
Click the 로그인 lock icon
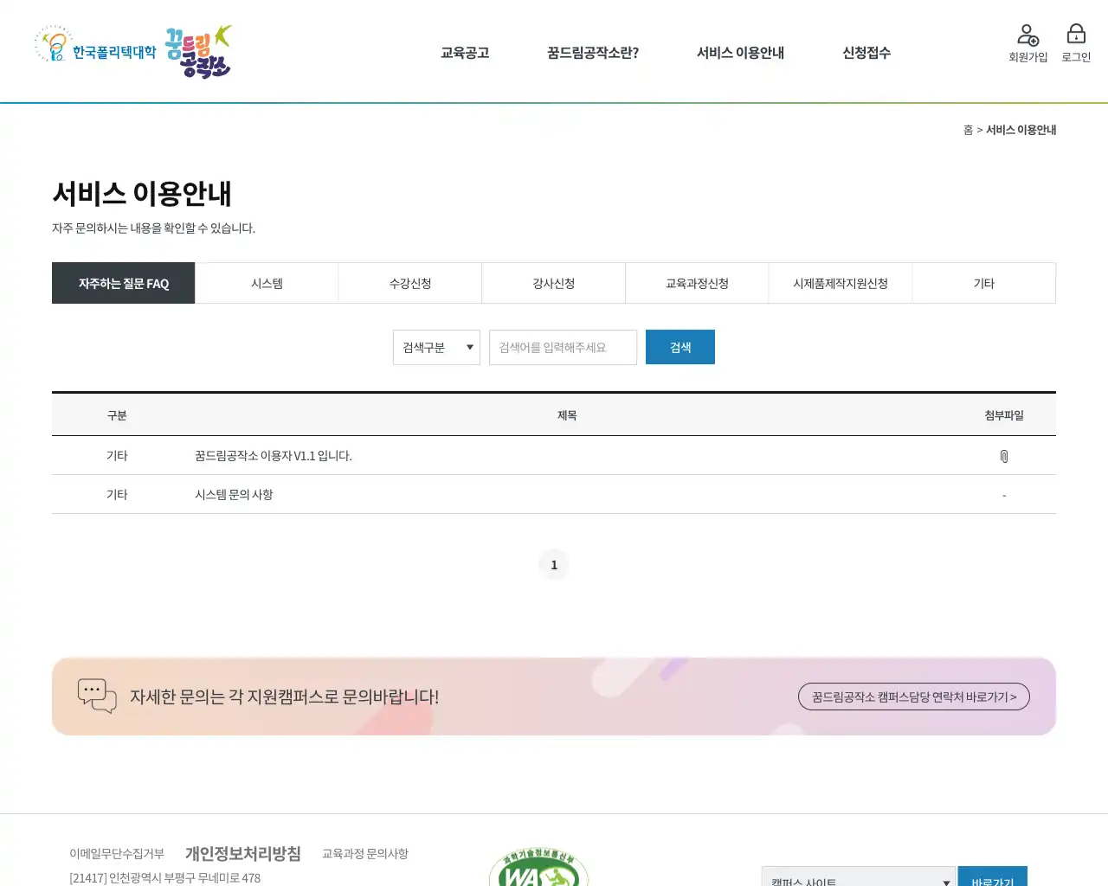tap(1075, 33)
